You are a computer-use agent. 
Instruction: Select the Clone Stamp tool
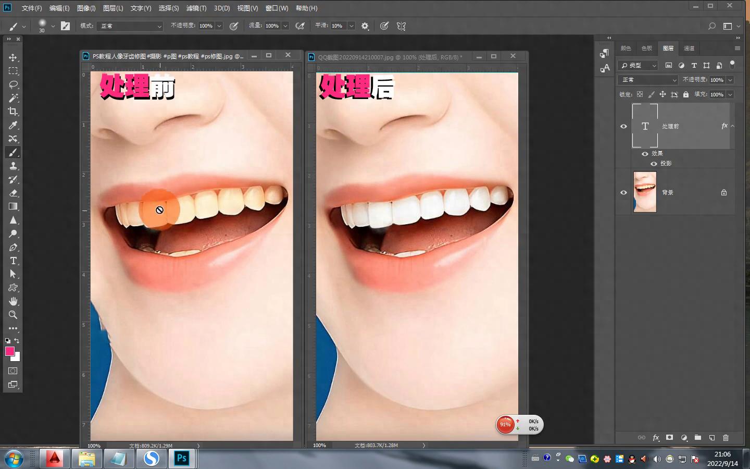coord(13,166)
